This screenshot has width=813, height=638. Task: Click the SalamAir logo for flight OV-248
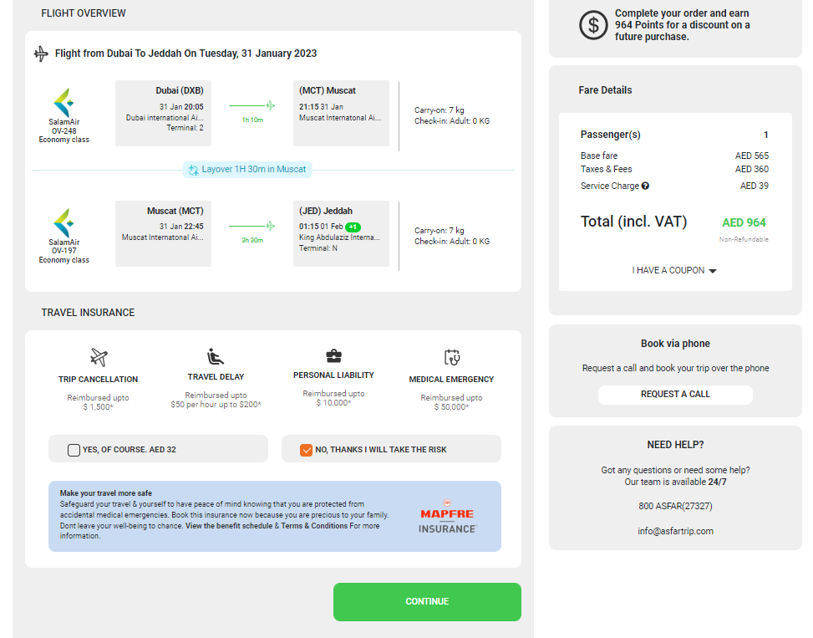click(x=64, y=103)
